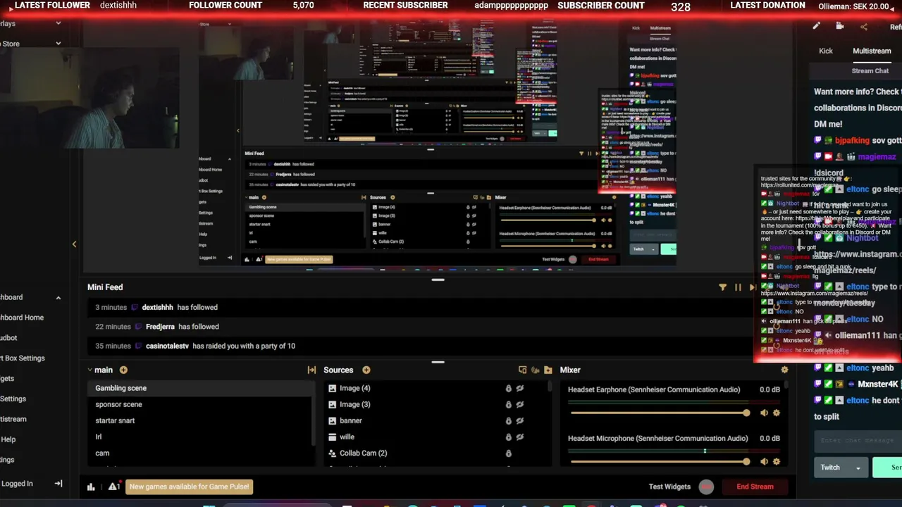Screen dimensions: 902x507
Task: Click the red record button beside Test Widgets
Action: [x=706, y=487]
